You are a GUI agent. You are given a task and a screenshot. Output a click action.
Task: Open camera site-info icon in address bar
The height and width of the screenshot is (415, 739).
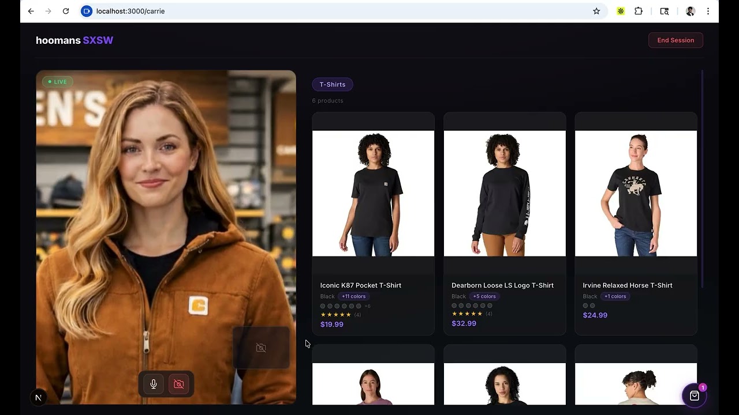(87, 11)
